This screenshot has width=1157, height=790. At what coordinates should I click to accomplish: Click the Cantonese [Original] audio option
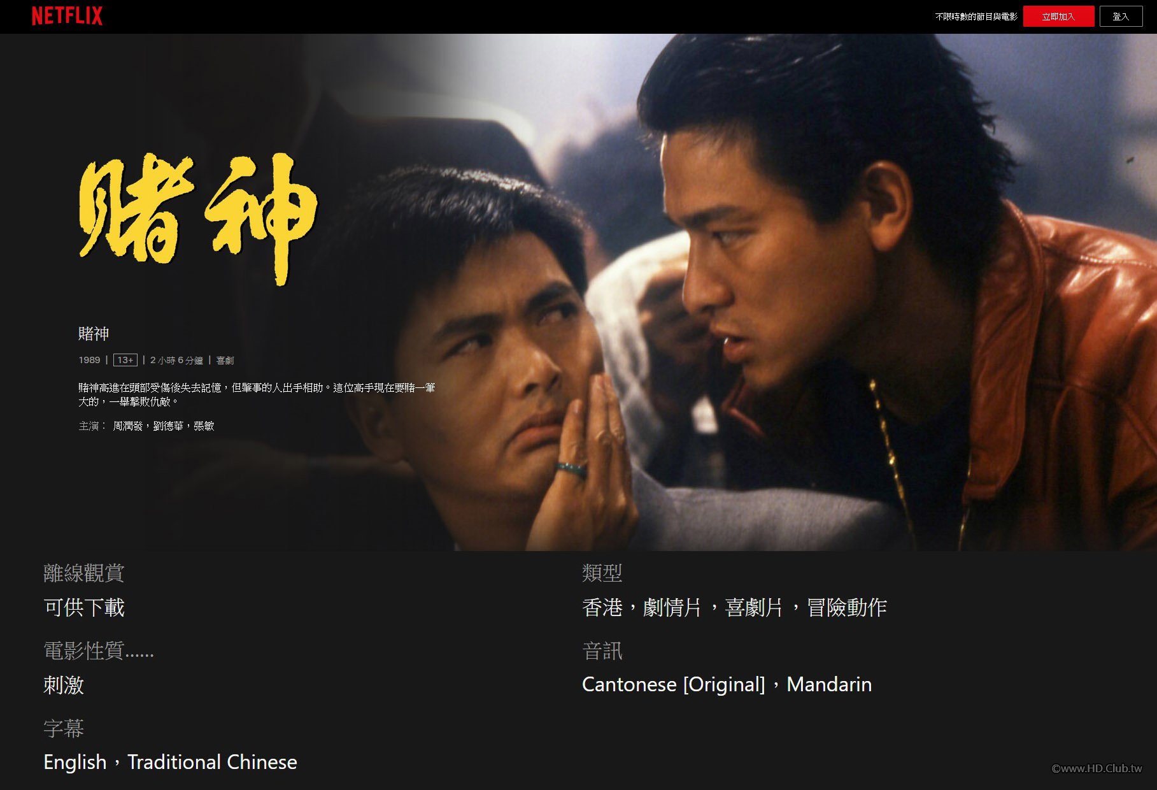[x=674, y=684]
